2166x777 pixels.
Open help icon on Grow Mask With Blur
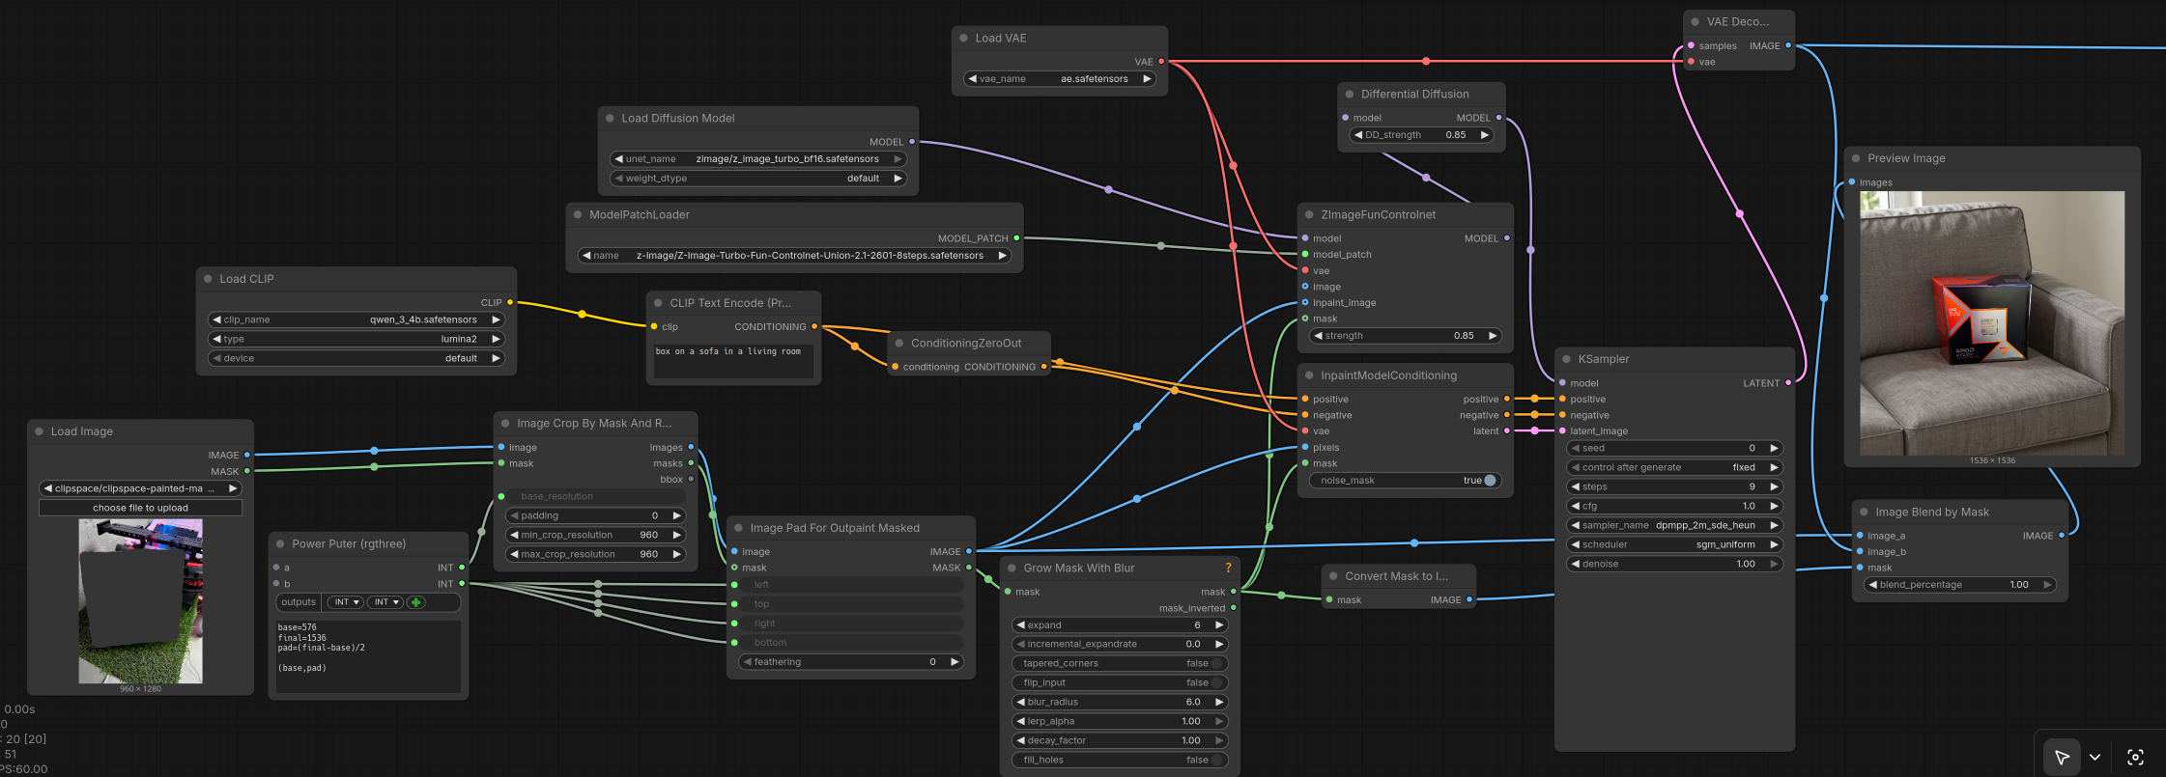click(x=1228, y=568)
